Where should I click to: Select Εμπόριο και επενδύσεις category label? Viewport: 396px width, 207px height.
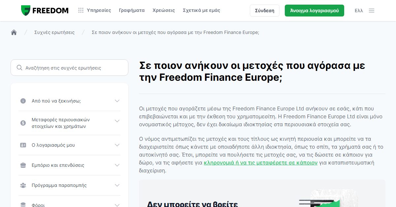pos(58,165)
